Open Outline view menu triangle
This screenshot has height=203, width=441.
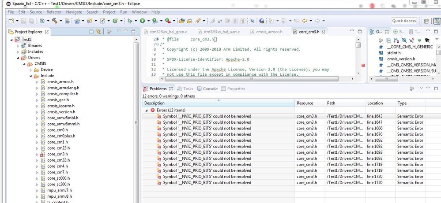pos(437,39)
